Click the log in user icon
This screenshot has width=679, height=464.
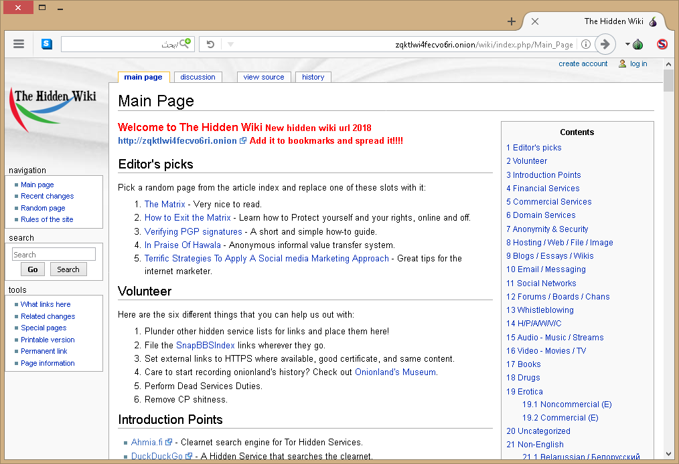click(622, 64)
